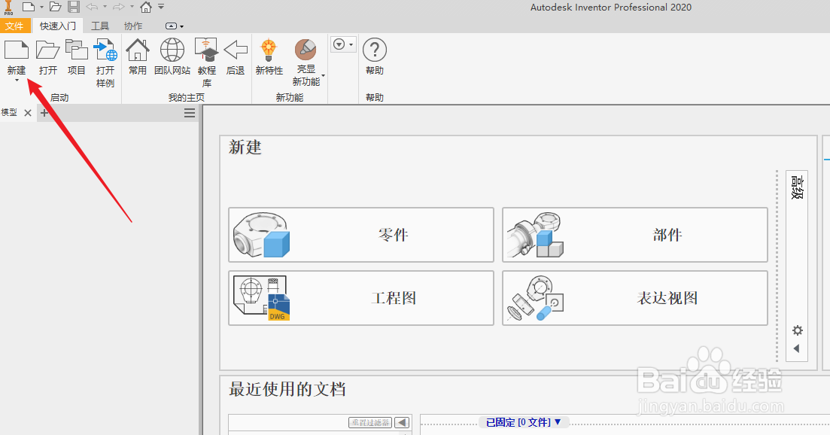The width and height of the screenshot is (830, 435).
Task: Open the 文件 (File) menu tab
Action: [14, 26]
